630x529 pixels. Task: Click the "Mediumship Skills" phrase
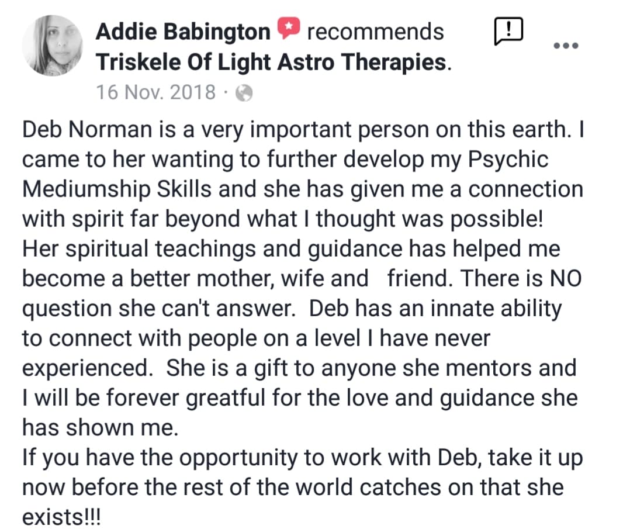[x=117, y=189]
